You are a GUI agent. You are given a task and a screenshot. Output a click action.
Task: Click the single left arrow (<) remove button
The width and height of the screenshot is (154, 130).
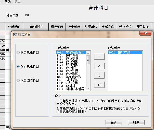pos(99,76)
